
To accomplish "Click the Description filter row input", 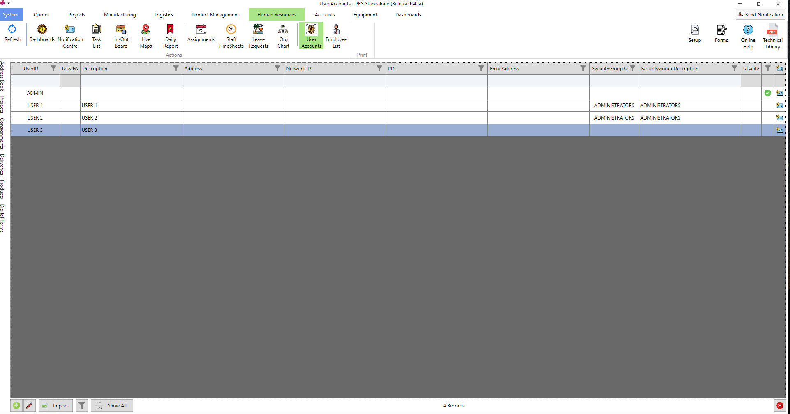I will pyautogui.click(x=131, y=81).
